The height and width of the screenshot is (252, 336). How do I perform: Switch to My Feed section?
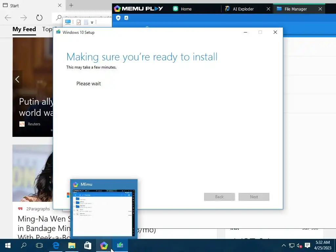pyautogui.click(x=24, y=29)
